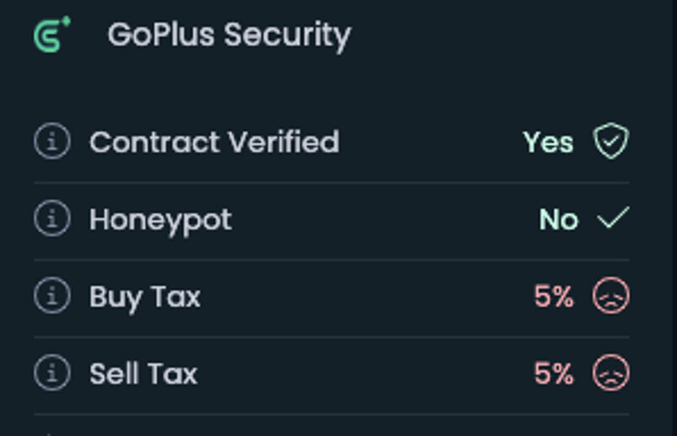Click info icon beside Sell Tax
The width and height of the screenshot is (677, 436).
coord(52,373)
